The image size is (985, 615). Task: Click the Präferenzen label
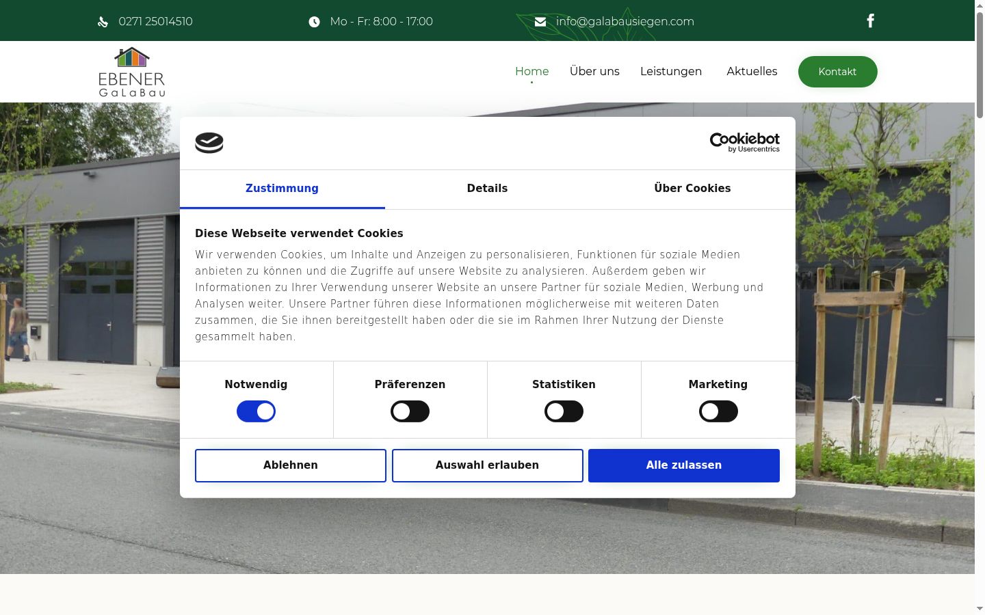point(410,385)
